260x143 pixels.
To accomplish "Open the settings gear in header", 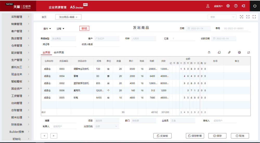I will click(228, 6).
